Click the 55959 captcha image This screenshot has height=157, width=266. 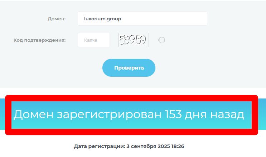(134, 40)
